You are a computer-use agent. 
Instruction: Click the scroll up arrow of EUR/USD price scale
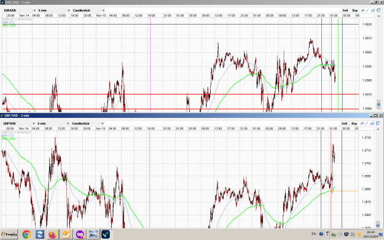pos(378,16)
